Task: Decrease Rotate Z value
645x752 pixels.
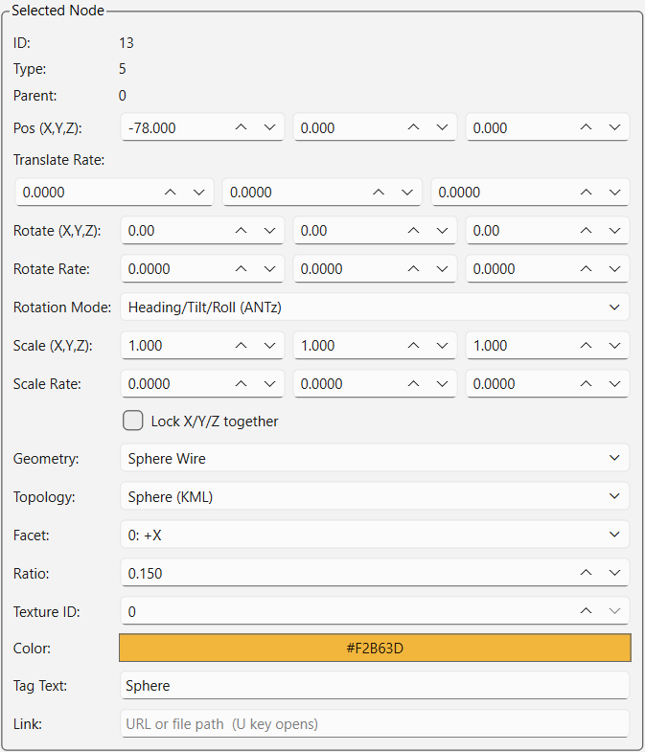Action: pyautogui.click(x=614, y=231)
